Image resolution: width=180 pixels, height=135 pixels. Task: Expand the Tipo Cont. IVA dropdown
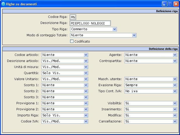175,91
